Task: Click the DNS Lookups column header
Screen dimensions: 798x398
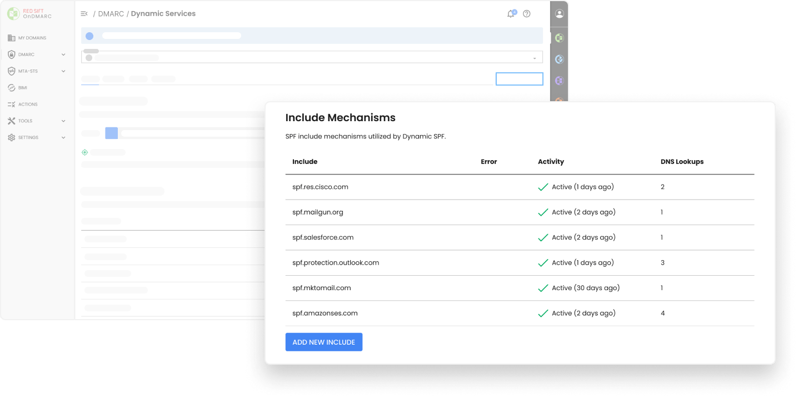Action: point(682,162)
